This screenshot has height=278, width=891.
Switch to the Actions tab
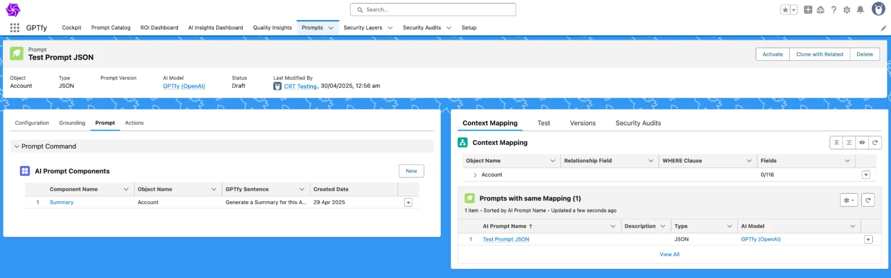click(x=134, y=123)
